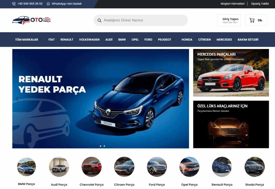This screenshot has width=275, height=189.
Task: Open the Audi menu item
Action: click(109, 40)
